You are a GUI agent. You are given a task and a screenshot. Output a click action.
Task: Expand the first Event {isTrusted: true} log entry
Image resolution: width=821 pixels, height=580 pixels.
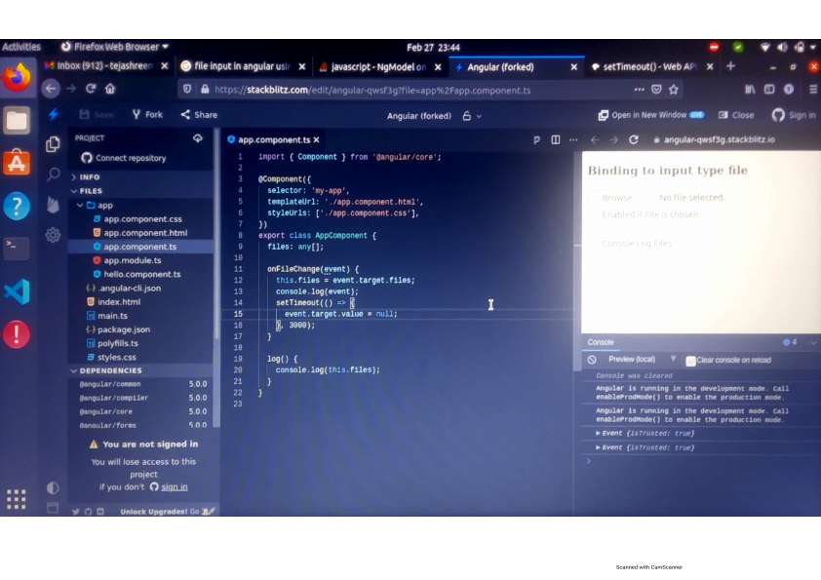pyautogui.click(x=598, y=434)
